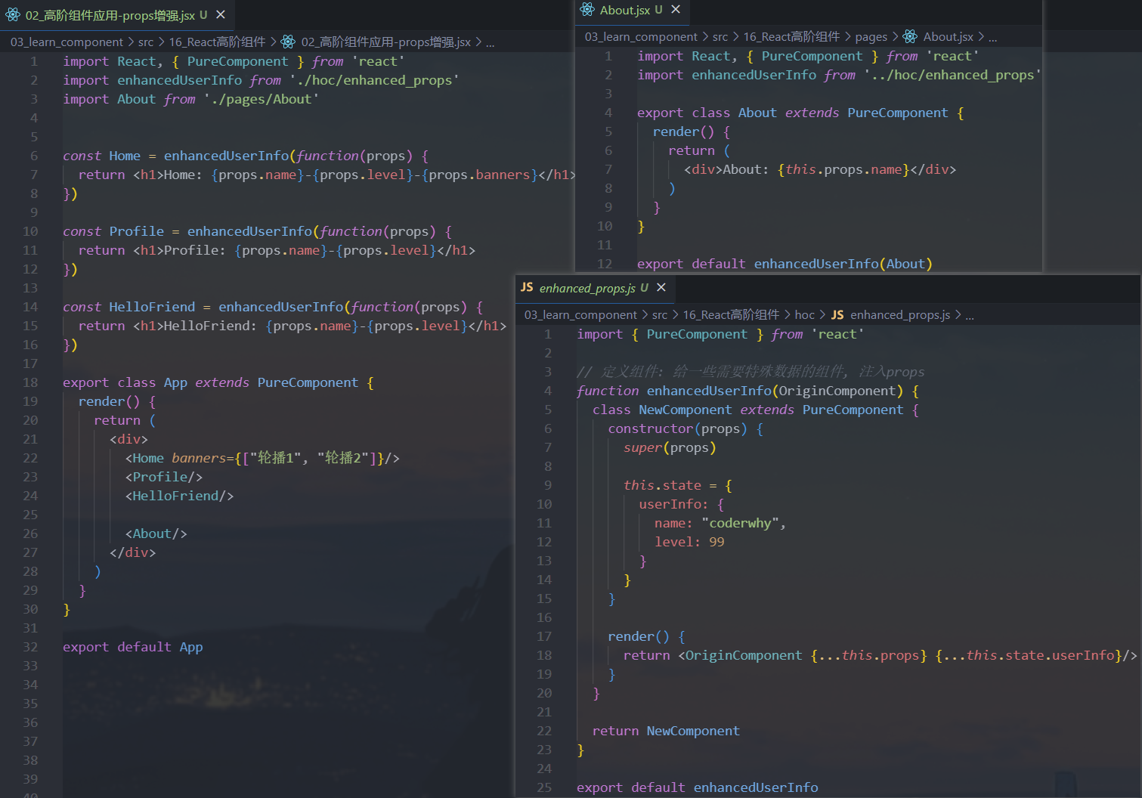
Task: Click "import About from './pages/About'" line
Action: (x=190, y=99)
